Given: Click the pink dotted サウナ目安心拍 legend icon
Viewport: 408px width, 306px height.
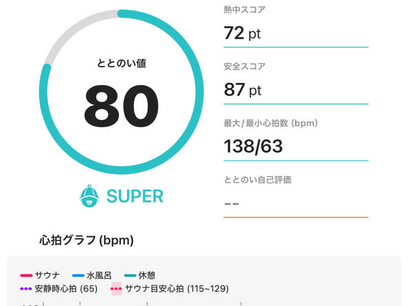Looking at the screenshot, I should coord(116,289).
